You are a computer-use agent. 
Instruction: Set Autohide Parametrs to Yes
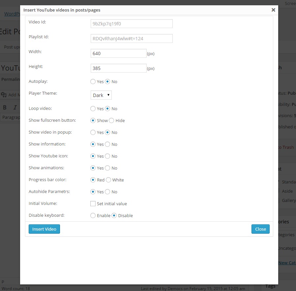click(93, 192)
